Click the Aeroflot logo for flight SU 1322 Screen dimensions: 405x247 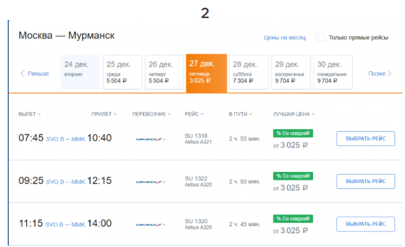click(x=150, y=182)
